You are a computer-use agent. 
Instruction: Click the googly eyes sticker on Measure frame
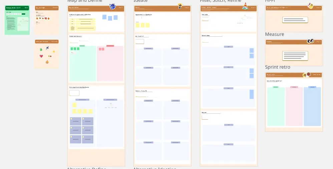tap(310, 41)
